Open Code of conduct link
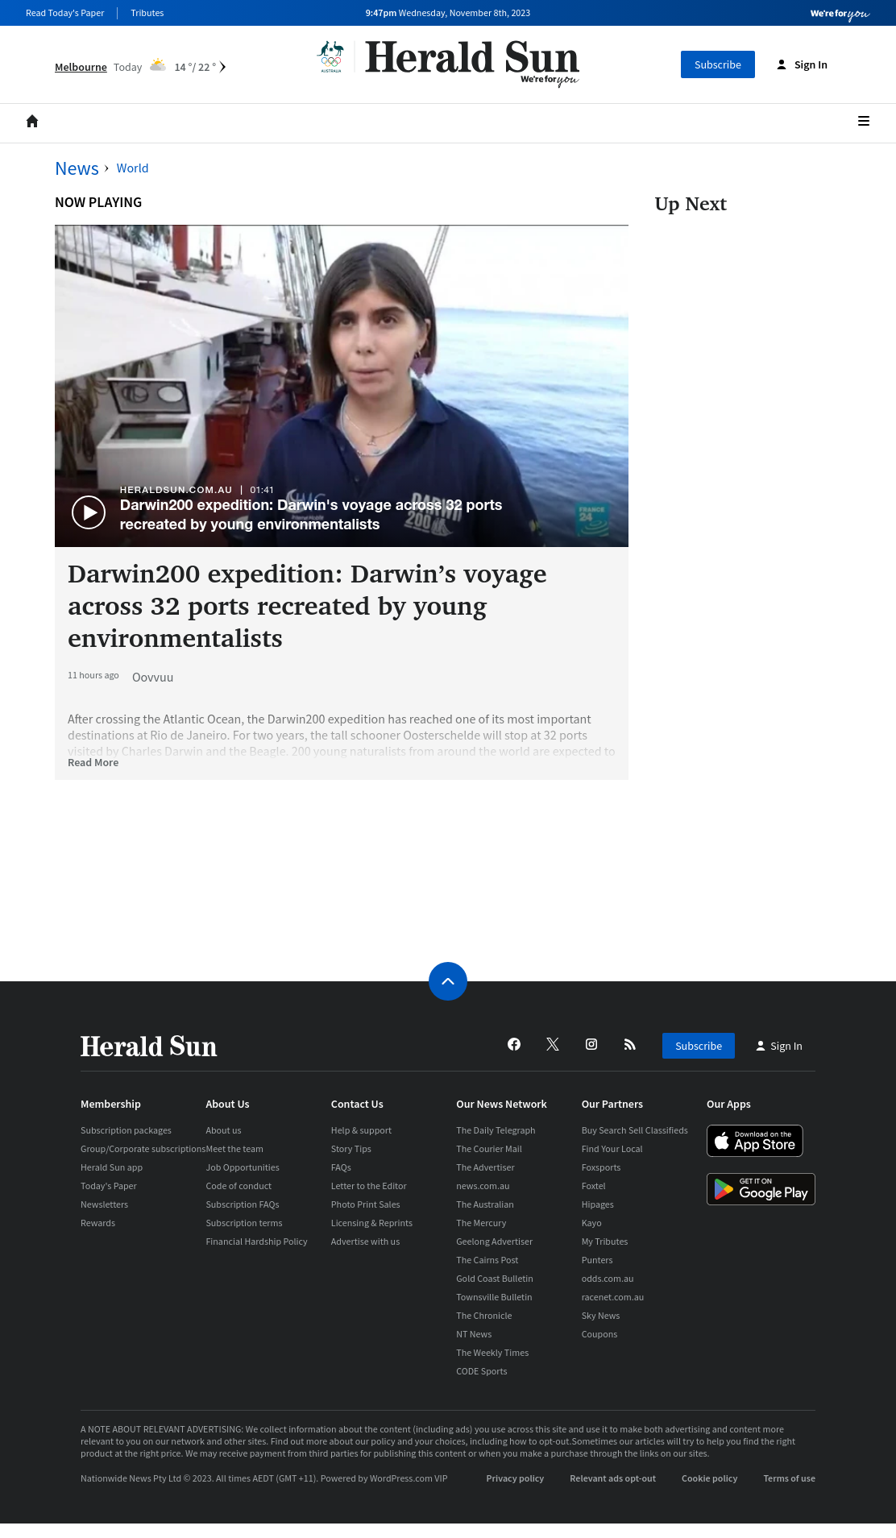 239,1186
